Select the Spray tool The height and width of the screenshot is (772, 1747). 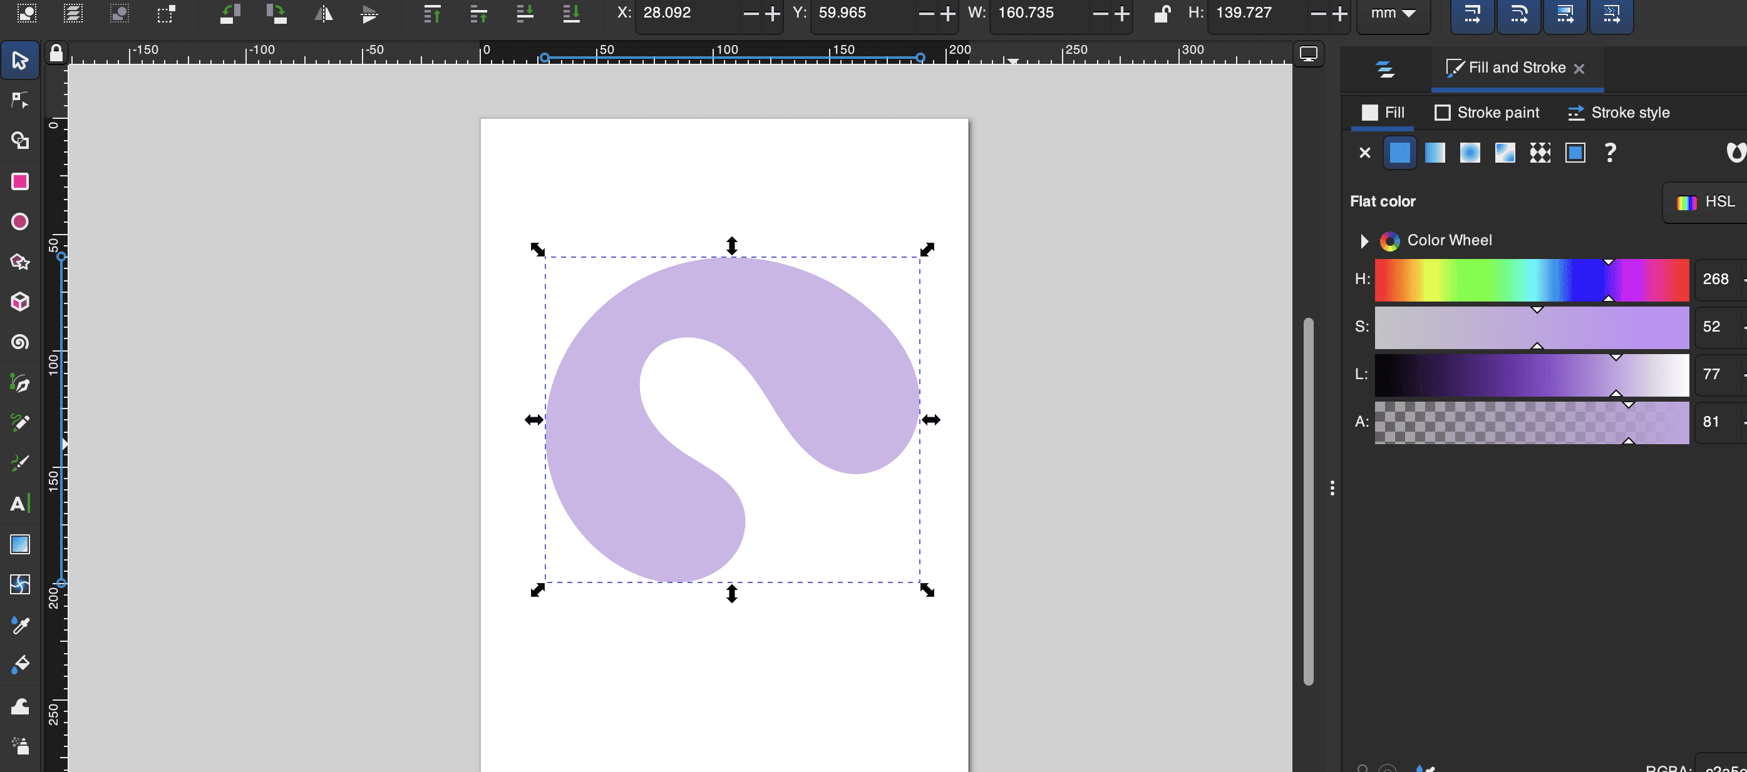pyautogui.click(x=19, y=746)
